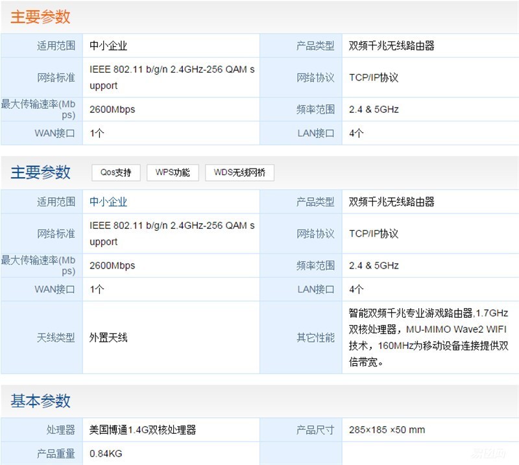The height and width of the screenshot is (465, 519).
Task: Select the 基本参数 section heading
Action: (40, 401)
